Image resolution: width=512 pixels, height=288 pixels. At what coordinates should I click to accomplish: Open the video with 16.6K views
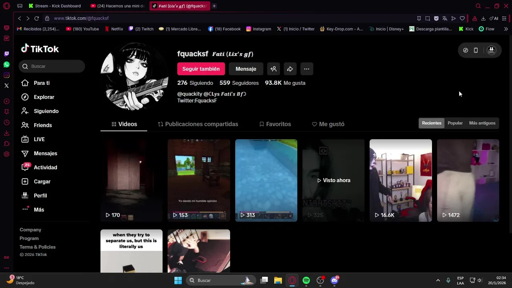tap(401, 180)
